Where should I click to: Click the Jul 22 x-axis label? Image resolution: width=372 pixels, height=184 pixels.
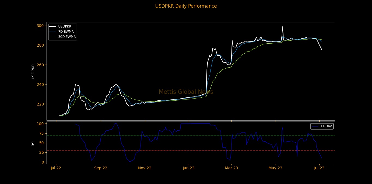pos(56,168)
